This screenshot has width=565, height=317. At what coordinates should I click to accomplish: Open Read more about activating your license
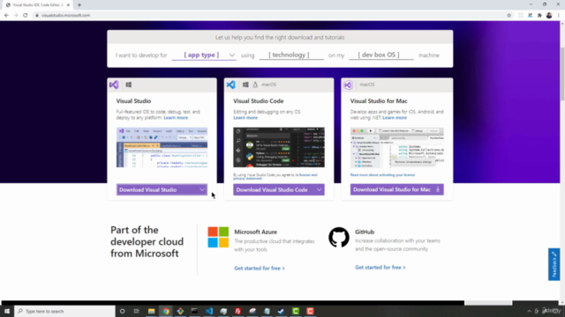[382, 175]
